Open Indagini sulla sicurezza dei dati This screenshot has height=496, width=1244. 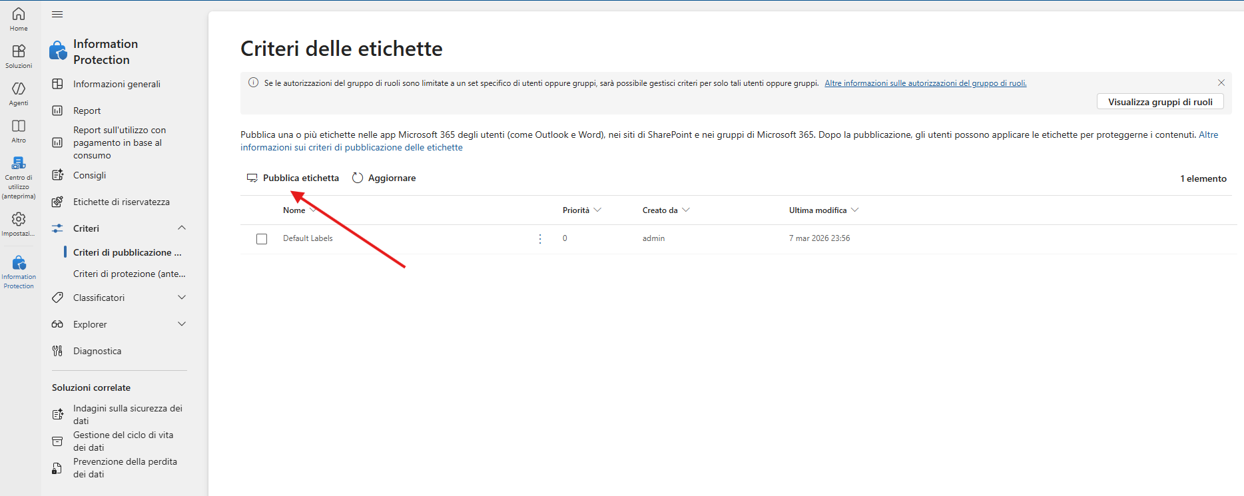(x=128, y=414)
